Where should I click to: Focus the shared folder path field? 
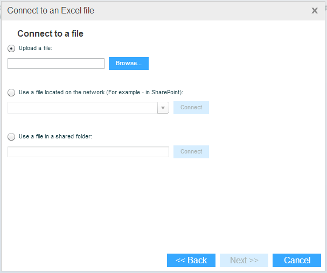(88, 152)
